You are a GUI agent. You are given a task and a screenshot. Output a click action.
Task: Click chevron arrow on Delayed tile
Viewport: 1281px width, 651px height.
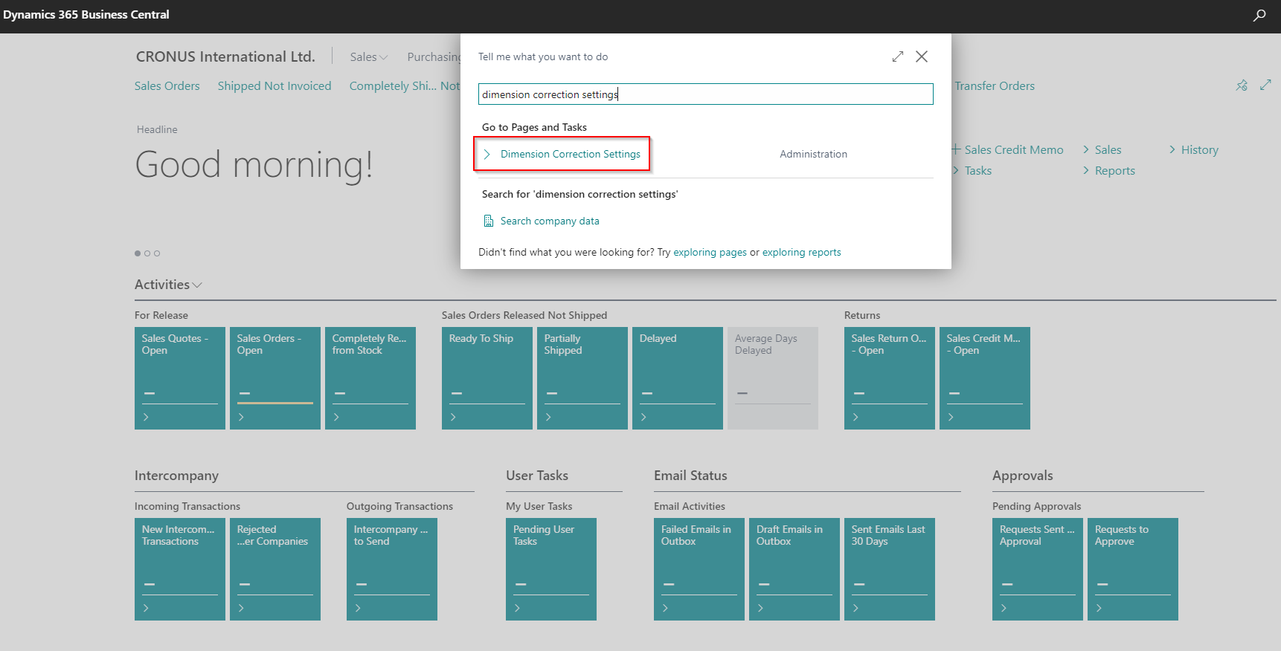pyautogui.click(x=643, y=417)
